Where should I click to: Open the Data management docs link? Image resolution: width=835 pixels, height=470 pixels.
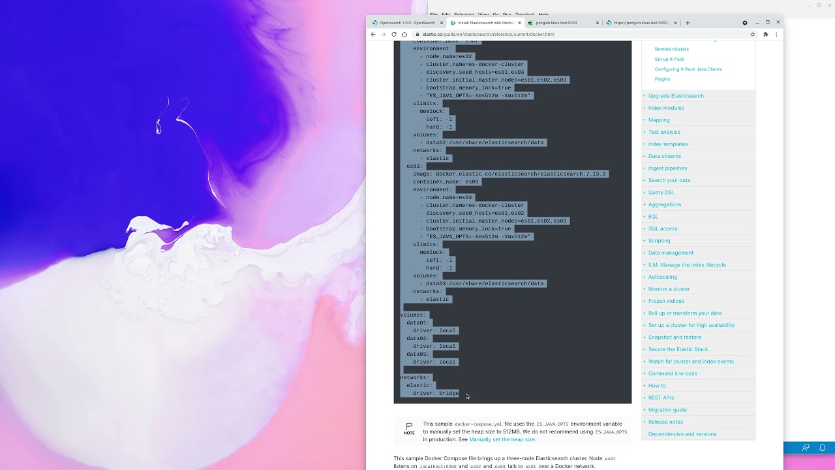pyautogui.click(x=671, y=253)
